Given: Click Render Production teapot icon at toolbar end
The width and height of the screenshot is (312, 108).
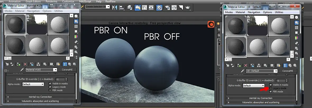Looking at the screenshot, I should pos(187,8).
